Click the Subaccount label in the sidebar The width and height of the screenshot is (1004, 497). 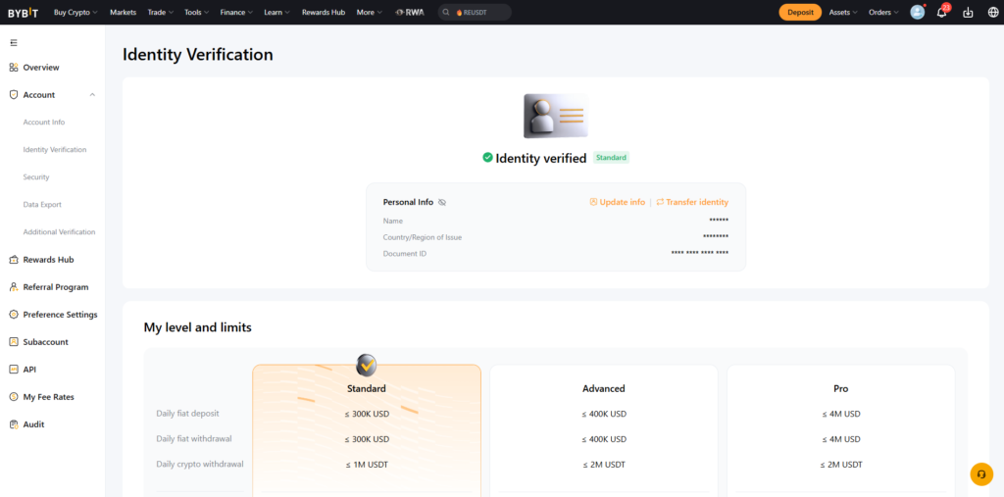pos(45,342)
